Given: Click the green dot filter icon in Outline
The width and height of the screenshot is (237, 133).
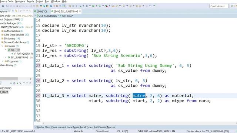Looking at the screenshot, I should coord(17,83).
